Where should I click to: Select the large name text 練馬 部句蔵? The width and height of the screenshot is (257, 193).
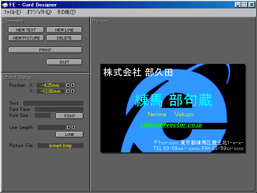coord(173,100)
